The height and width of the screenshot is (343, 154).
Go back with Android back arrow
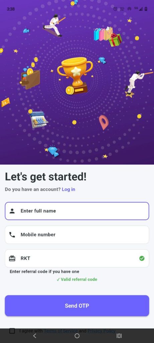[x=35, y=336]
